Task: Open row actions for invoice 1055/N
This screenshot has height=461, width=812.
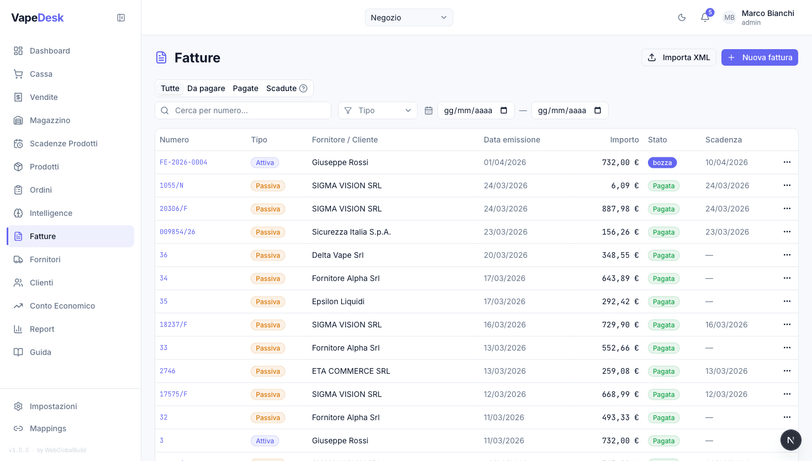Action: (x=787, y=186)
